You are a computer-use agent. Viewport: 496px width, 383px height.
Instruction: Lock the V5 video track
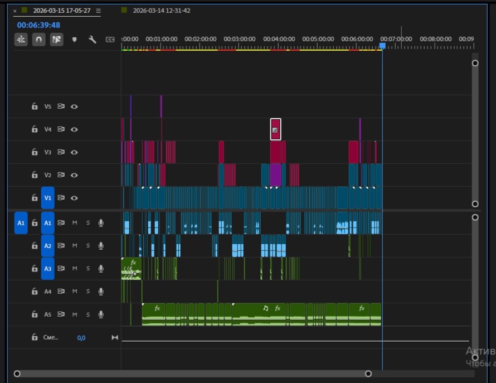(x=34, y=106)
